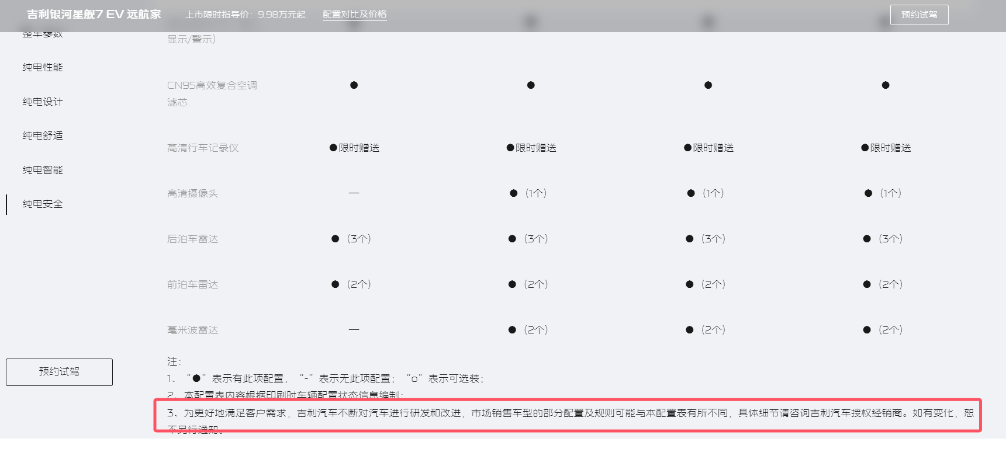Click last column dot in CN95高效复合空调滤芯 row
This screenshot has height=466, width=1006.
(x=886, y=85)
